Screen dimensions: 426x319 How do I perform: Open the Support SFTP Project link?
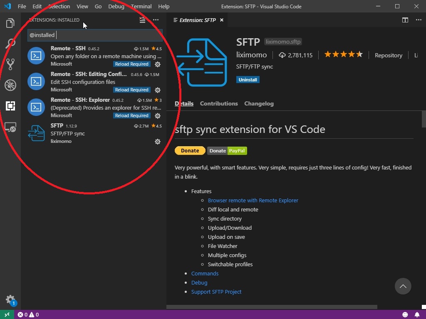click(216, 292)
